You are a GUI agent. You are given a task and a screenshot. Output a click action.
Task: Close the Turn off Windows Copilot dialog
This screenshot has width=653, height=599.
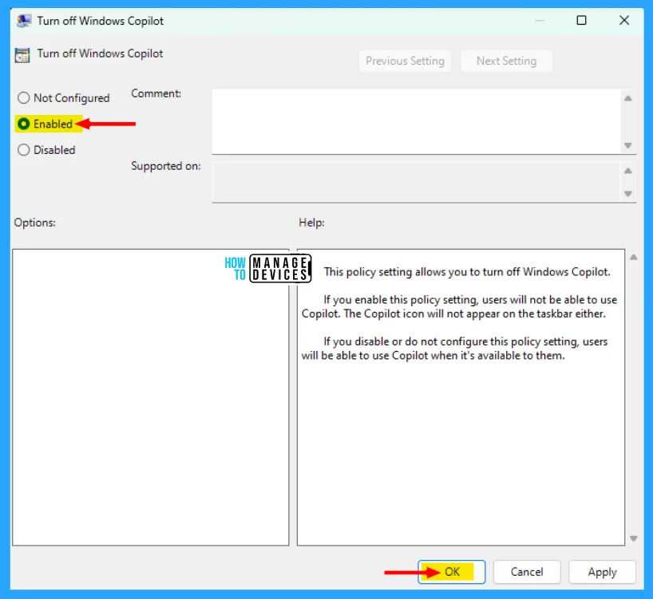(x=624, y=21)
